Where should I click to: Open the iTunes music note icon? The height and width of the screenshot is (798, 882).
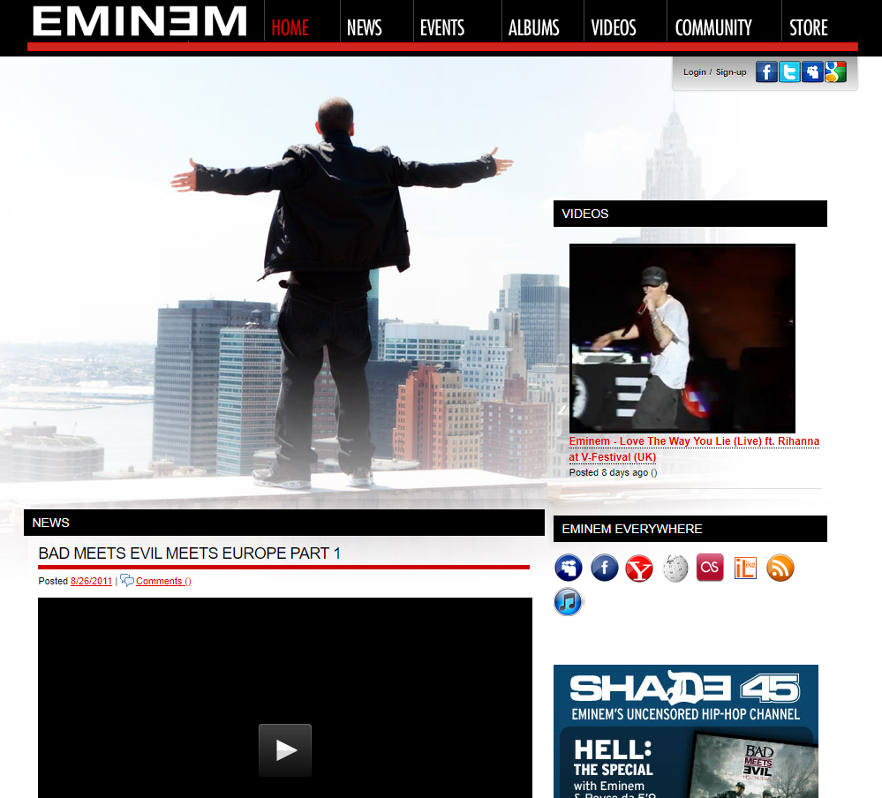(x=568, y=602)
